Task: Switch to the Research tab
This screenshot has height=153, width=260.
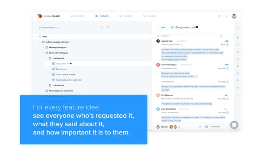Action: click(x=78, y=16)
